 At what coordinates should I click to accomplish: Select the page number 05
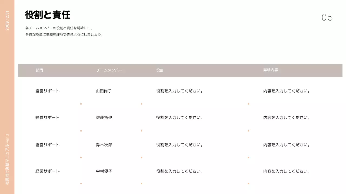click(x=327, y=18)
